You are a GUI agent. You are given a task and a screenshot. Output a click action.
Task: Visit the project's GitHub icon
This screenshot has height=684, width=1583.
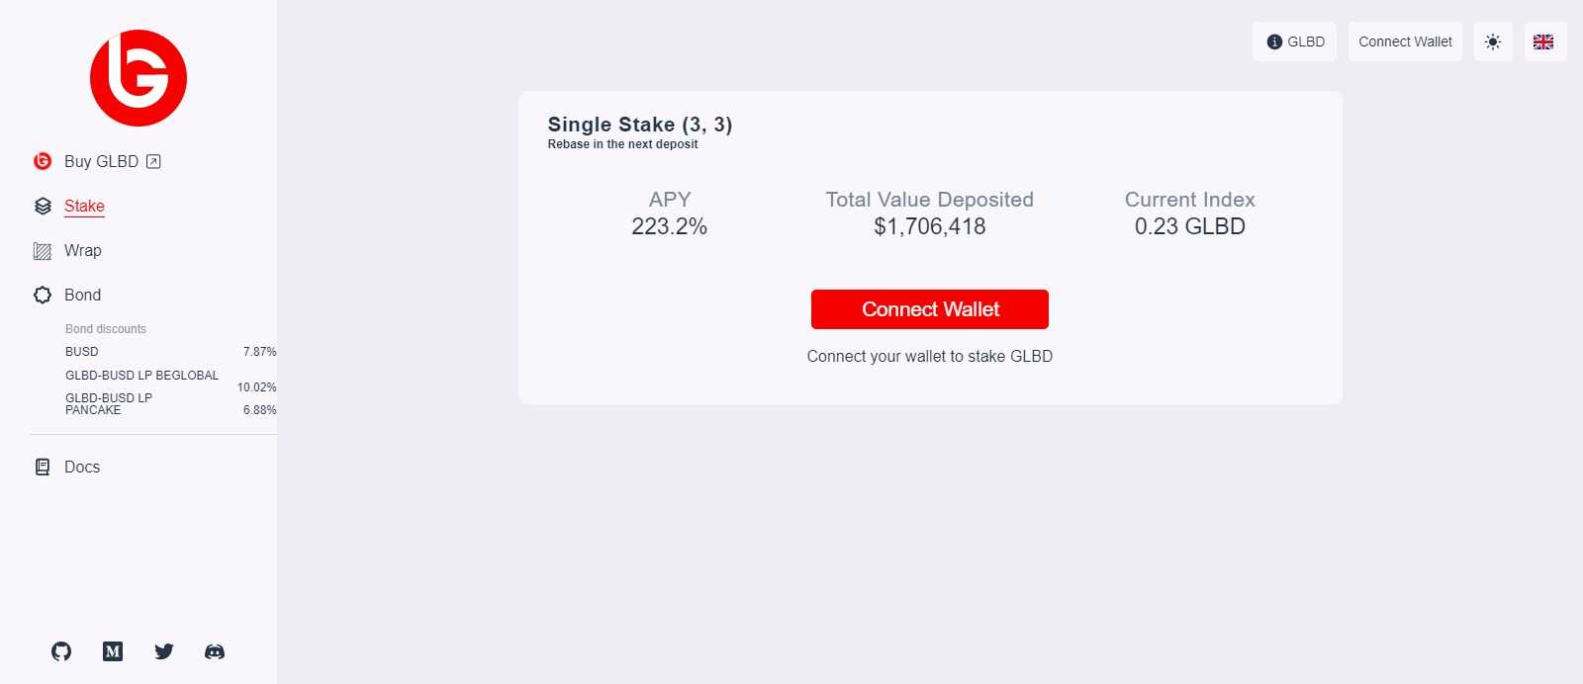point(60,651)
